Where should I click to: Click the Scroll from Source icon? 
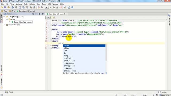pos(33,14)
